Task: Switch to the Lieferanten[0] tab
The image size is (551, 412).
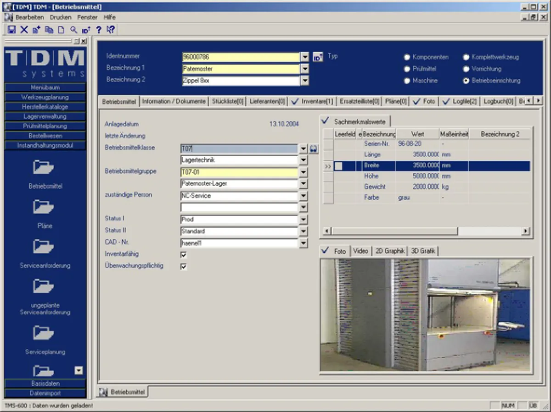Action: click(267, 101)
